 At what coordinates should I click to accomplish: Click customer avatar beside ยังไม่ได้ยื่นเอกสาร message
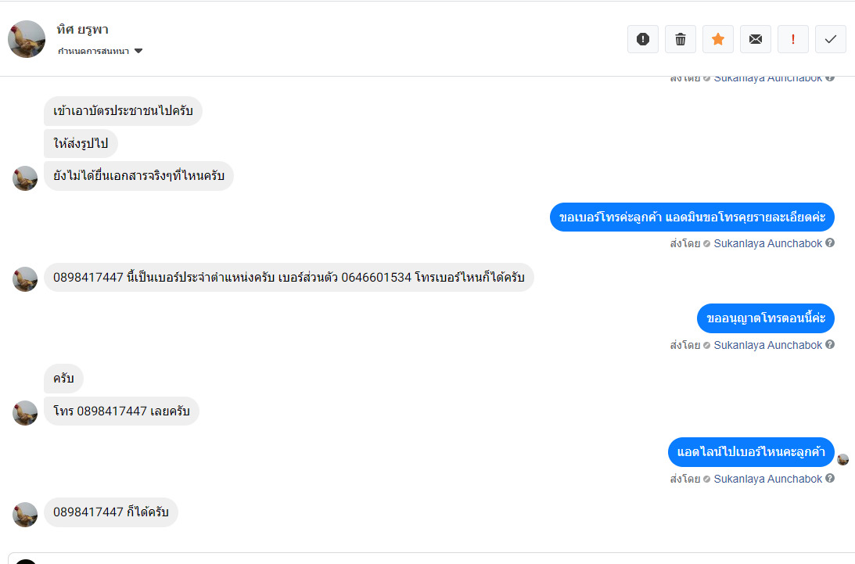tap(25, 178)
